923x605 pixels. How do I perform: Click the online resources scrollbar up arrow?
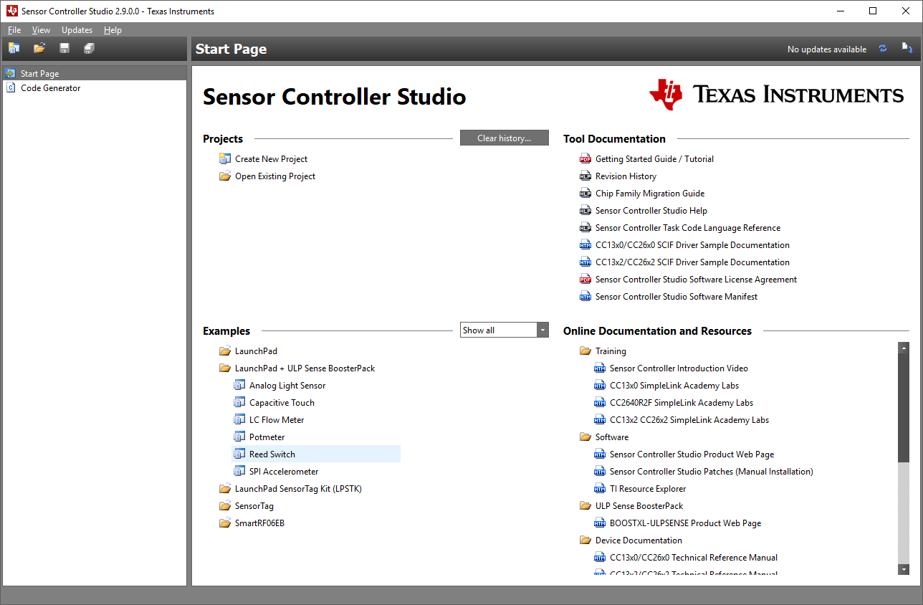904,348
